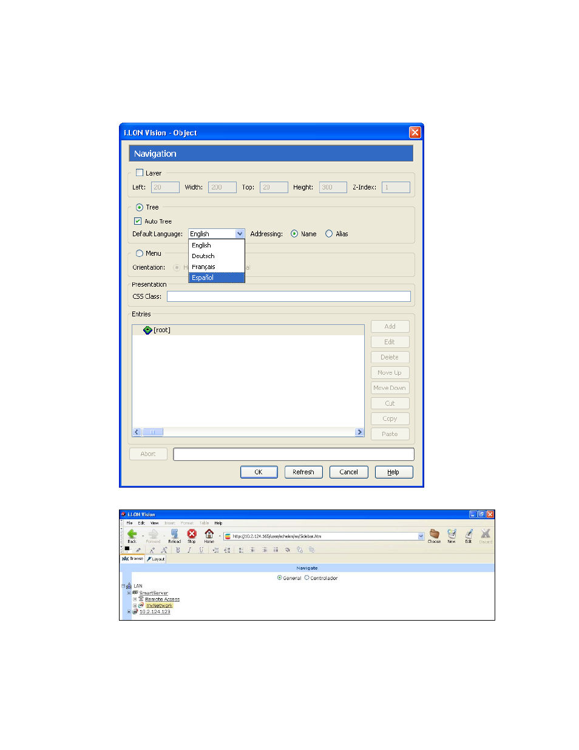Pick Français from the language list
The image size is (579, 750).
click(217, 267)
